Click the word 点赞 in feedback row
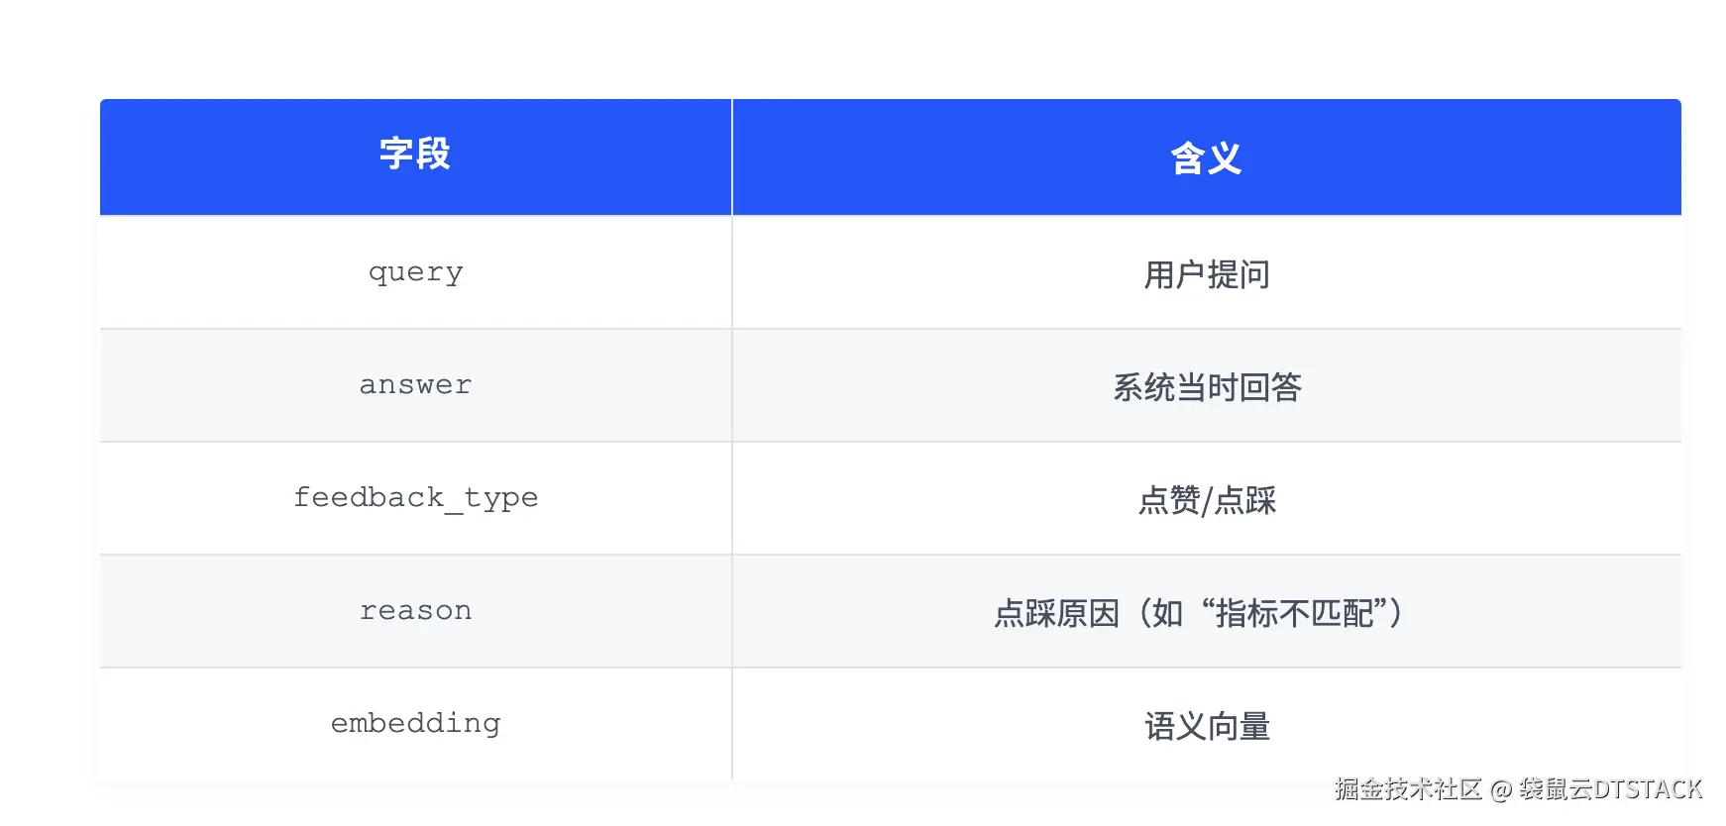This screenshot has width=1726, height=826. [x=1169, y=500]
